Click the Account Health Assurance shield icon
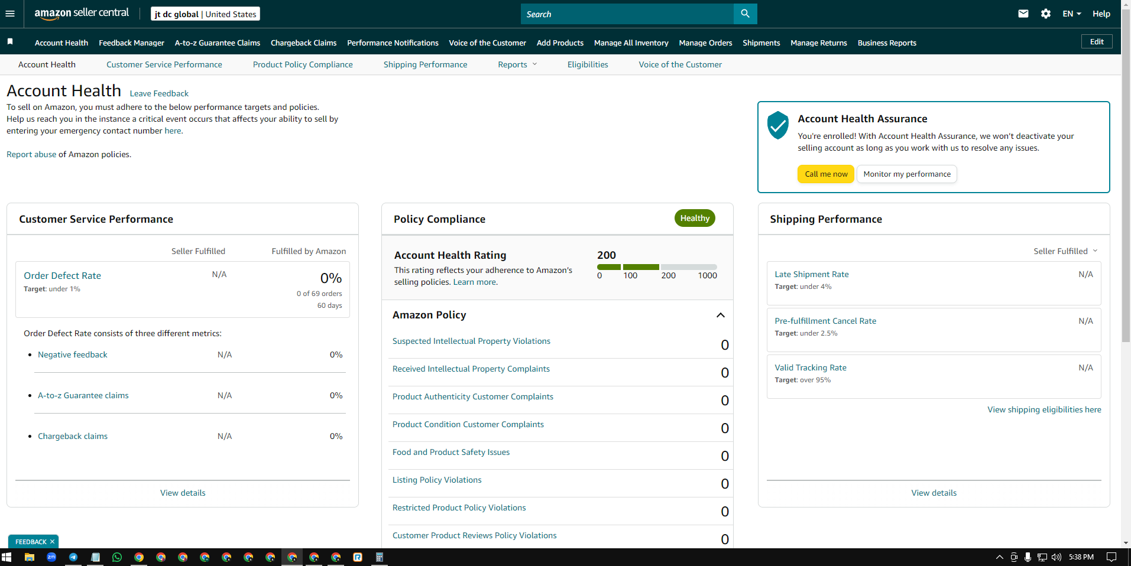This screenshot has height=566, width=1131. click(777, 125)
